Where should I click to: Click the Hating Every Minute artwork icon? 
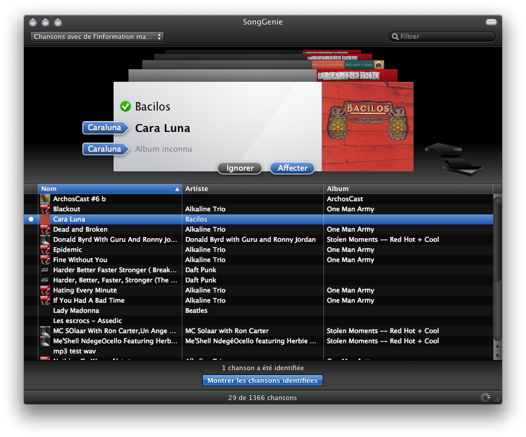(x=45, y=290)
